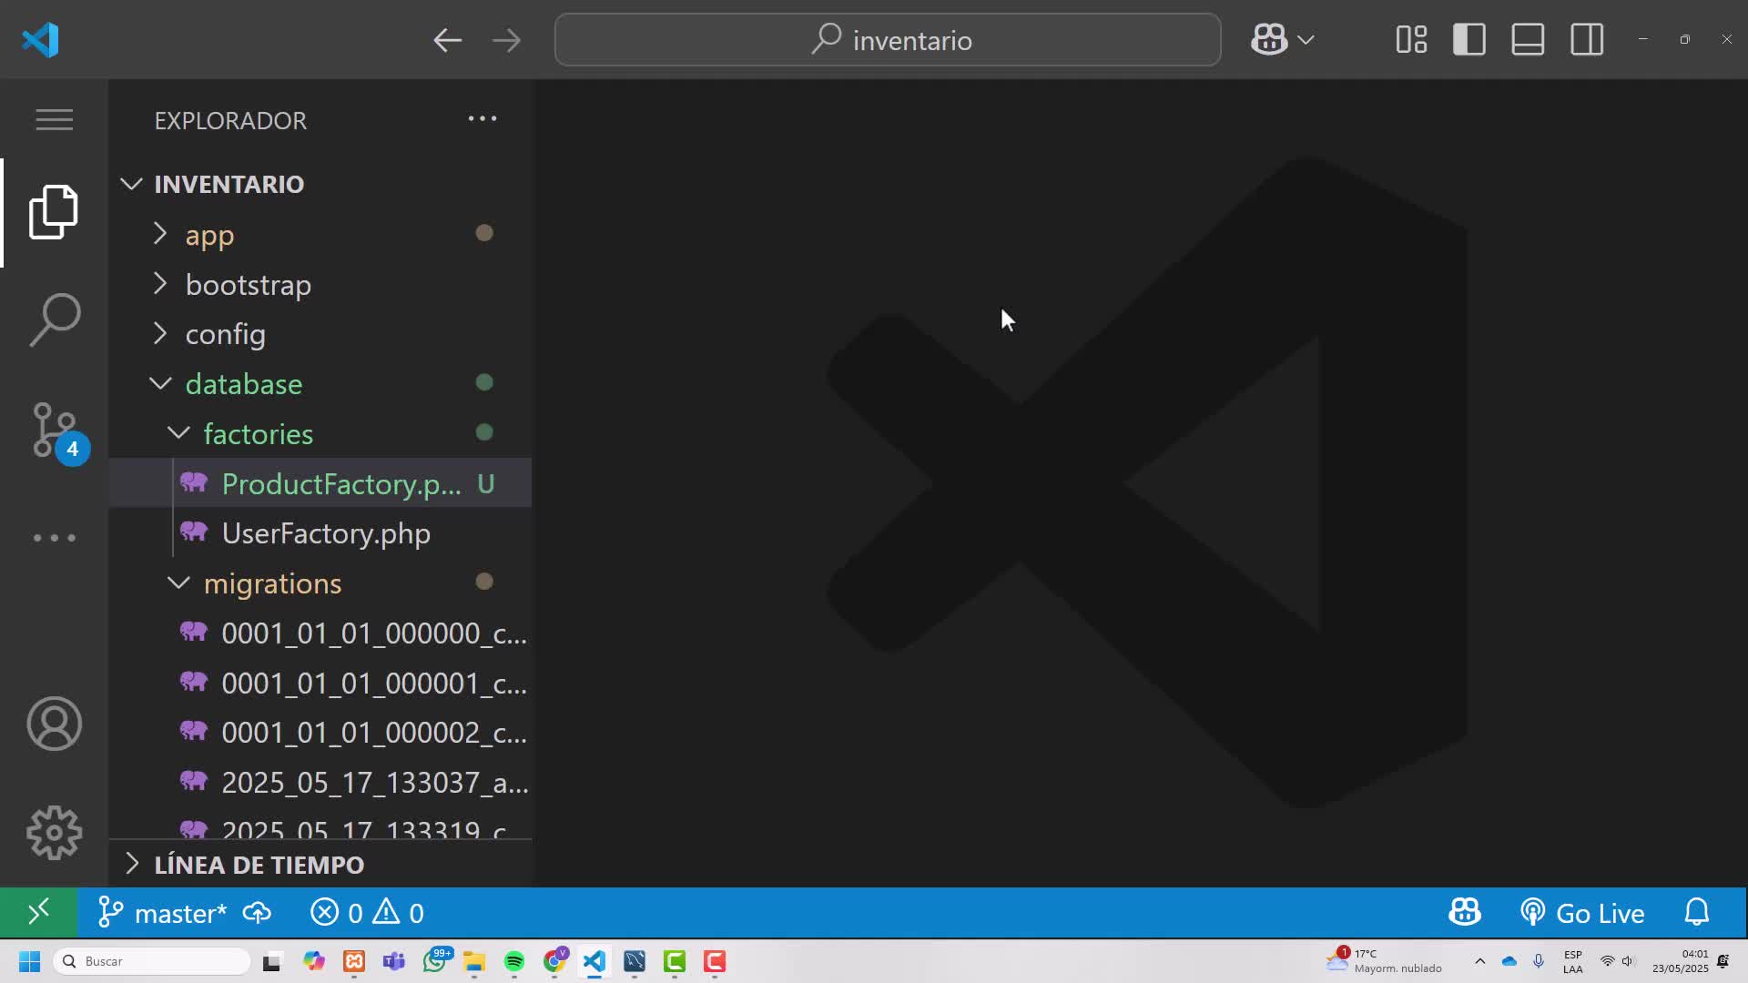Open clock showing 04:01 date
This screenshot has height=983, width=1748.
(1681, 961)
